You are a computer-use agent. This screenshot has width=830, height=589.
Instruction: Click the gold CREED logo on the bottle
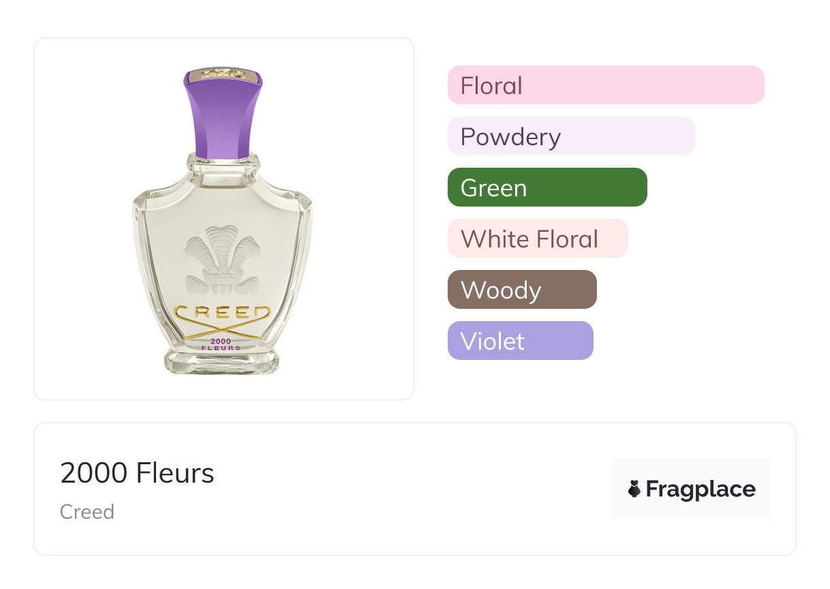click(222, 314)
